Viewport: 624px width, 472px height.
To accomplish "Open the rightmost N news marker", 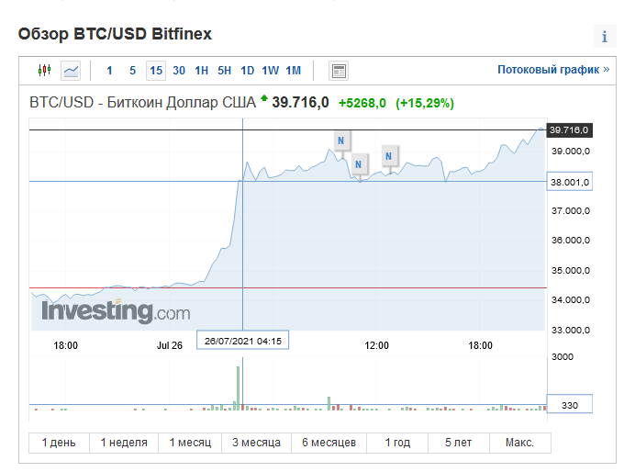I will tap(389, 156).
